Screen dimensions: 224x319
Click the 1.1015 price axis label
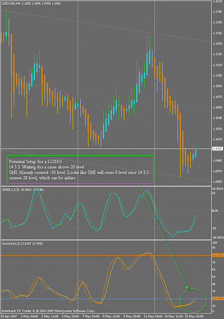(x=217, y=139)
